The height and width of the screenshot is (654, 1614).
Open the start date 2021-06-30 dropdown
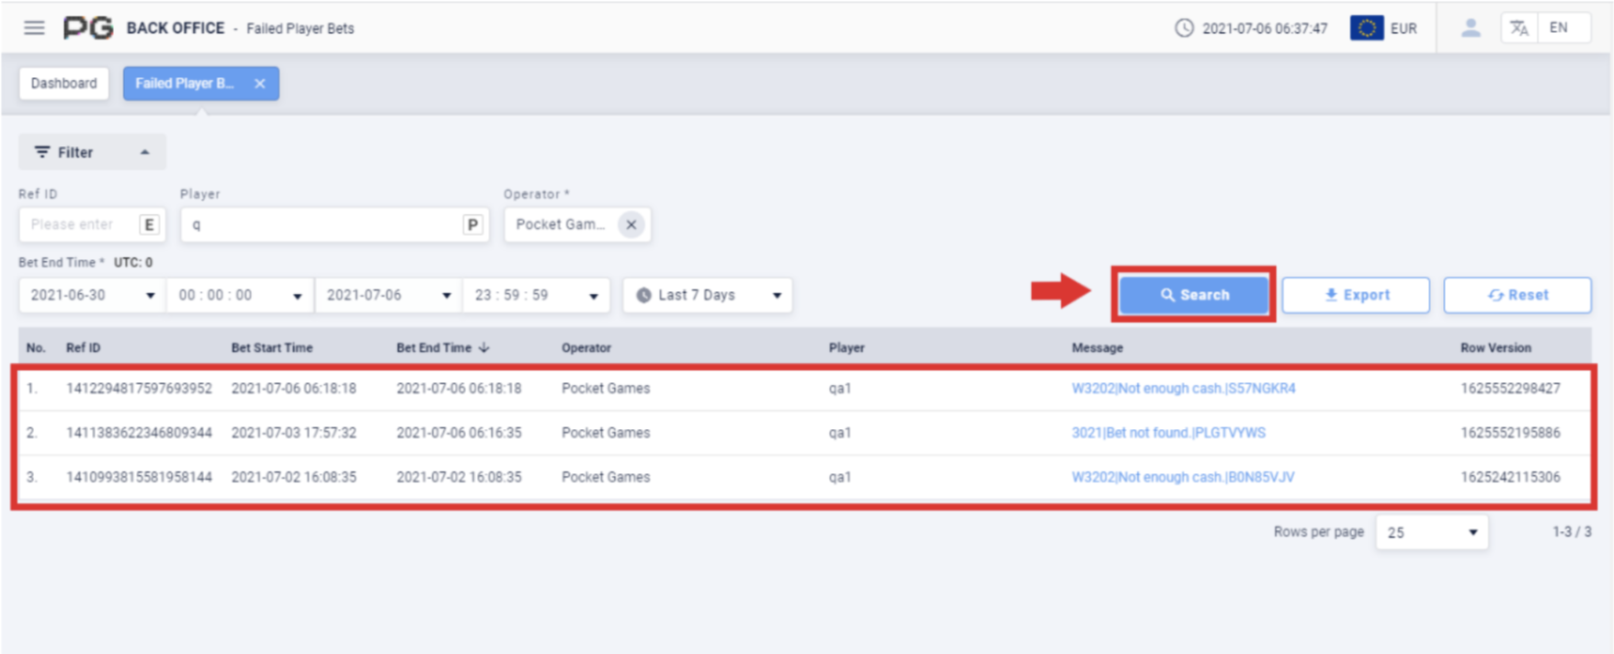tap(92, 295)
